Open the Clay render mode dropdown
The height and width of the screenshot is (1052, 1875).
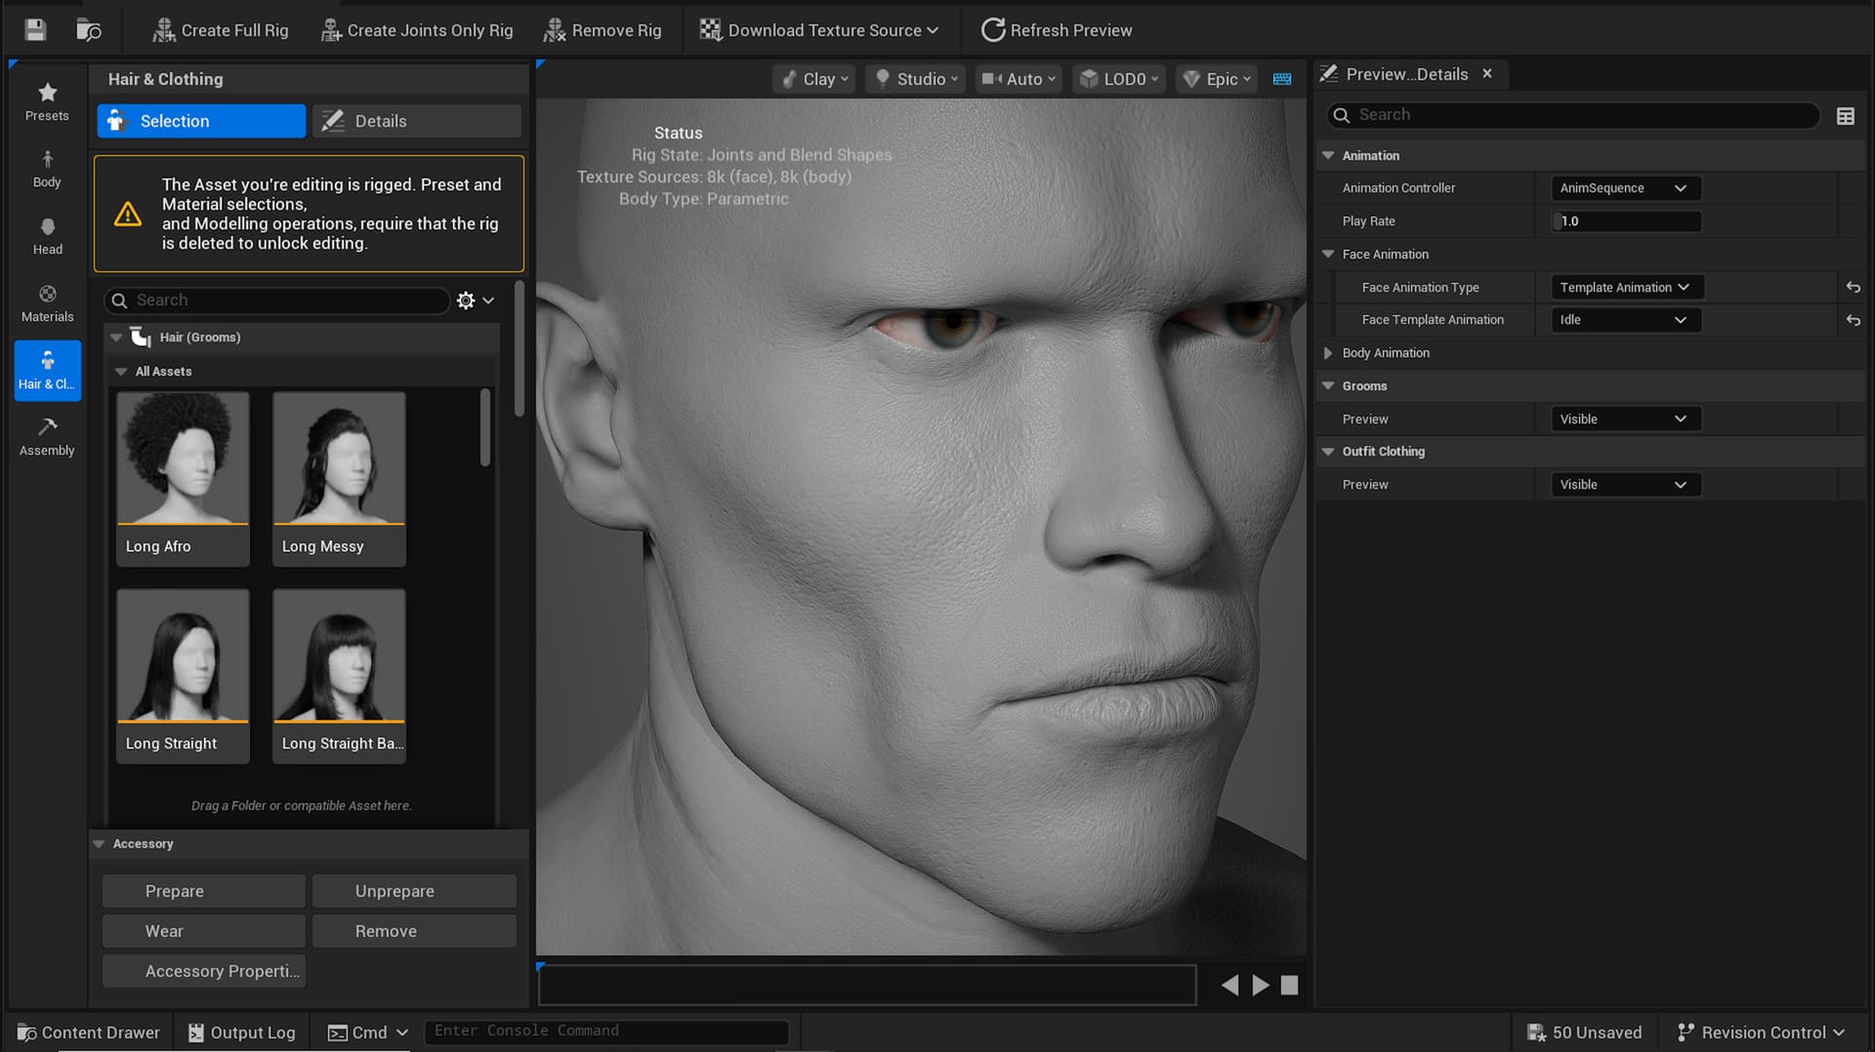[x=816, y=79]
